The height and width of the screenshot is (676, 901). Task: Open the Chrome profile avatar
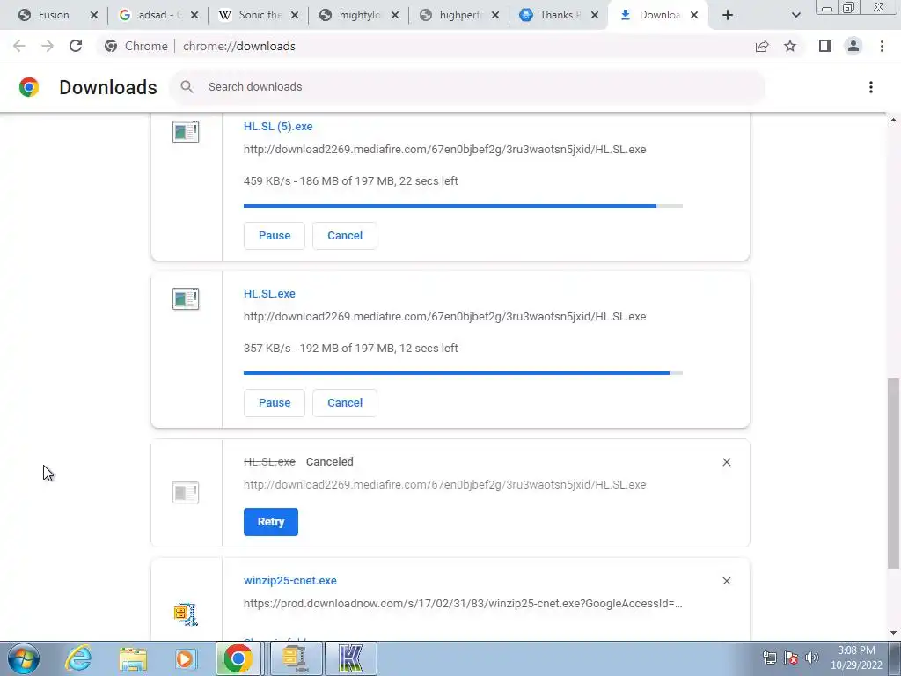click(853, 46)
